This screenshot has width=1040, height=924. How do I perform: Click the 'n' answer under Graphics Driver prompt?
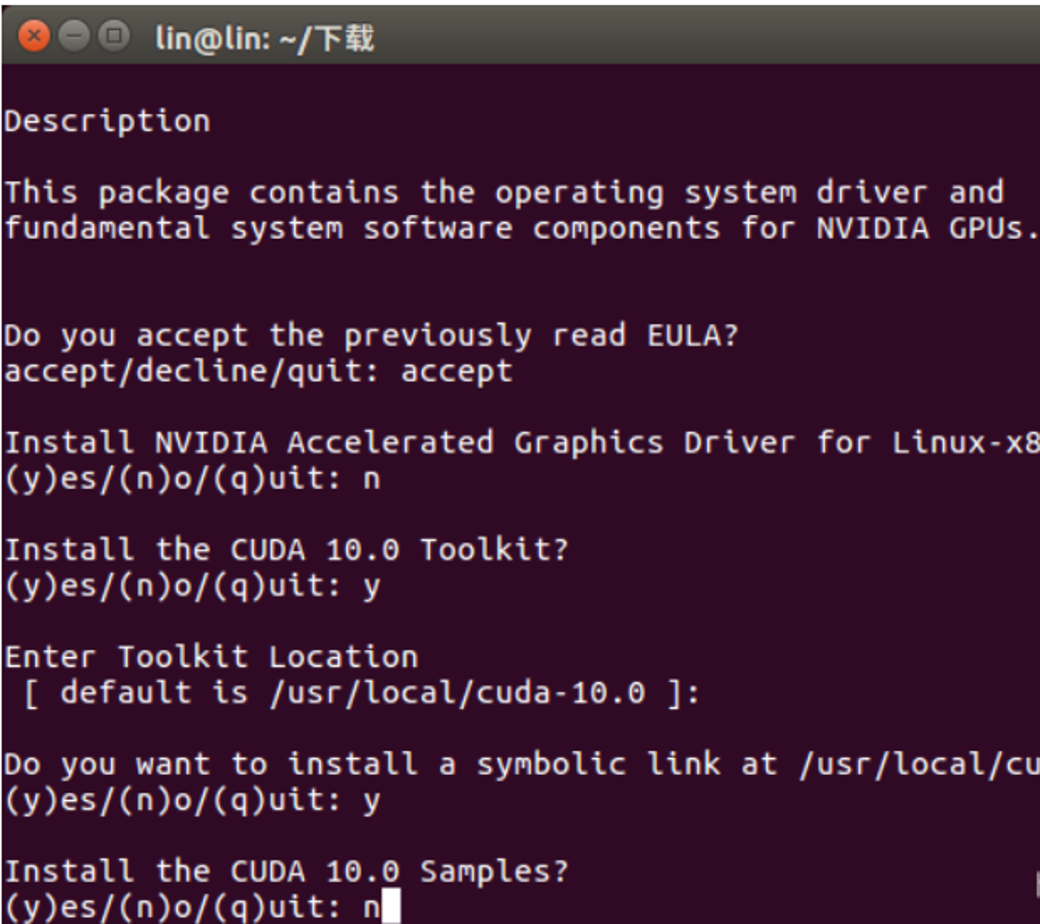371,479
